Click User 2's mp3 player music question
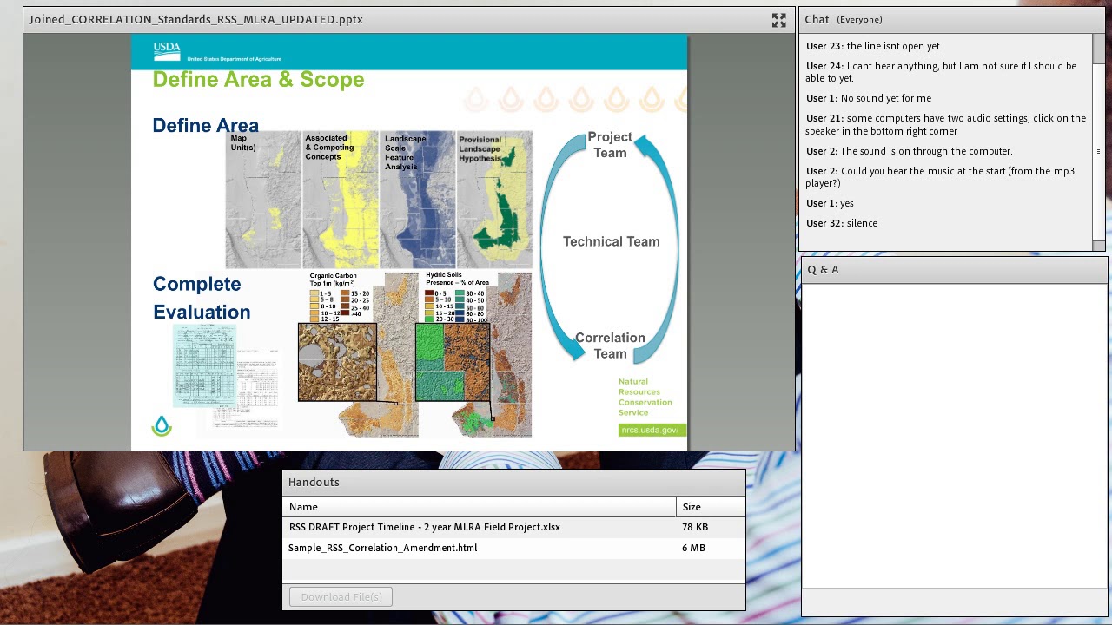 coord(940,177)
